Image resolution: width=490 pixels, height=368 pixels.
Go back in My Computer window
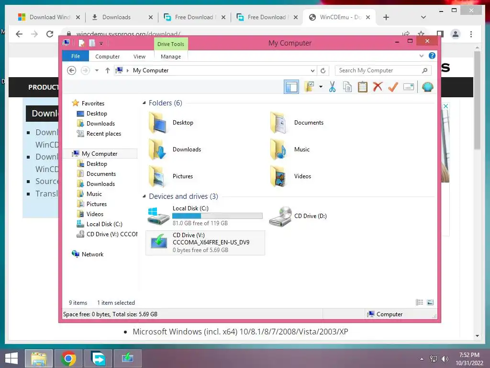(72, 70)
